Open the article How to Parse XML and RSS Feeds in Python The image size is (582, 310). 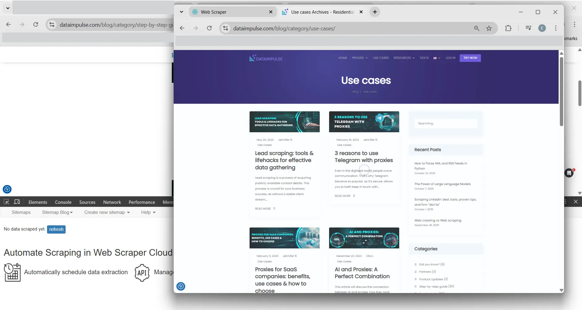[x=441, y=166]
